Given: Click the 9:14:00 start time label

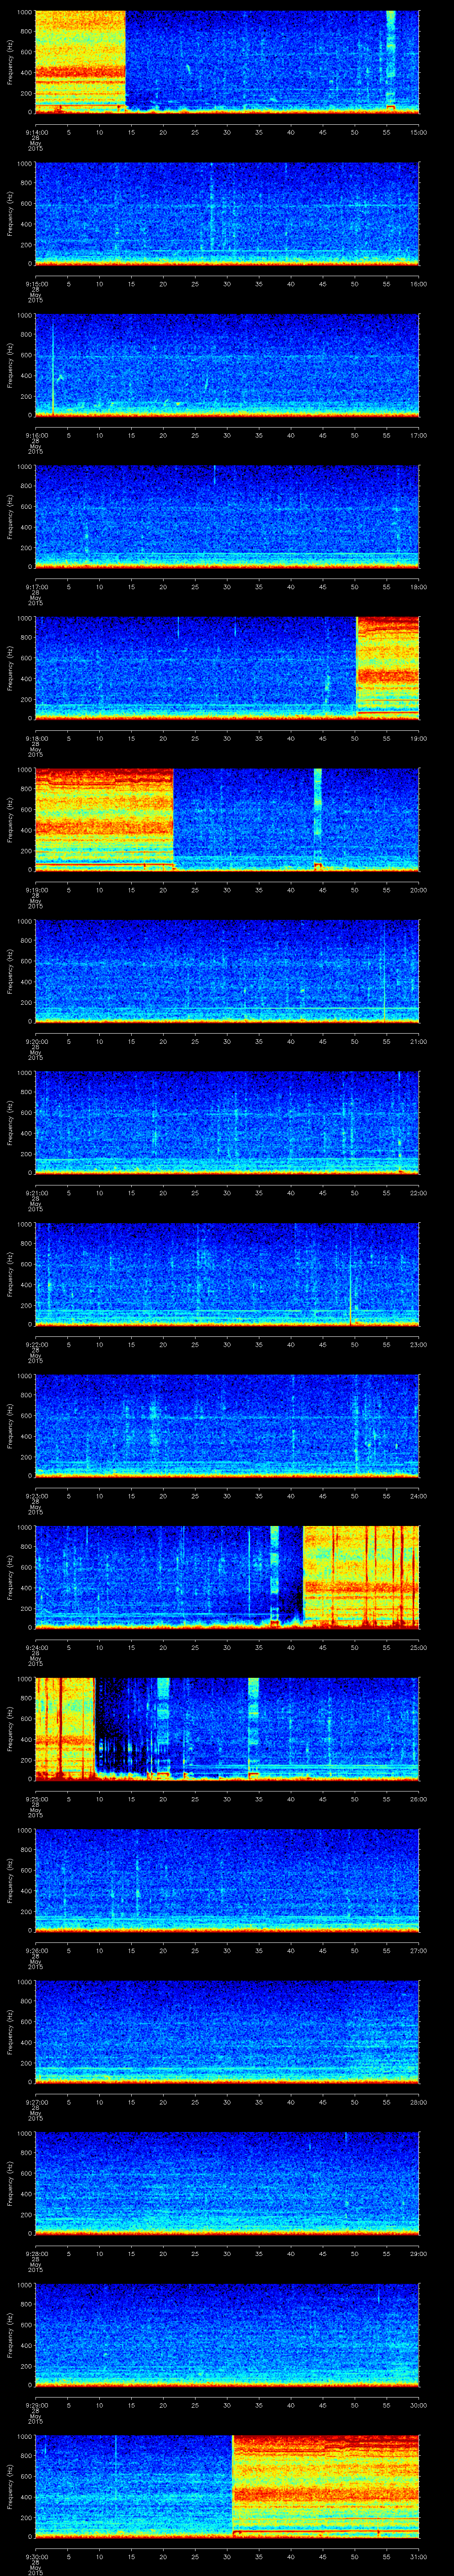Looking at the screenshot, I should pos(36,132).
